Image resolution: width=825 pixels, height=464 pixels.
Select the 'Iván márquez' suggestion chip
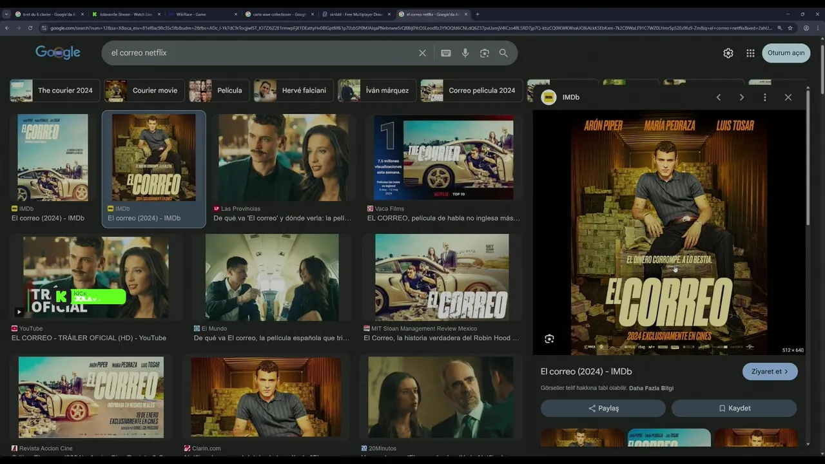pyautogui.click(x=377, y=90)
